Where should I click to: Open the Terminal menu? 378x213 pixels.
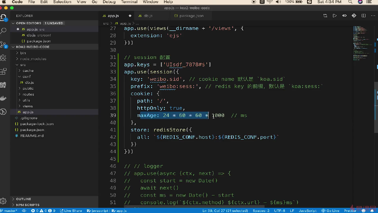tap(129, 2)
